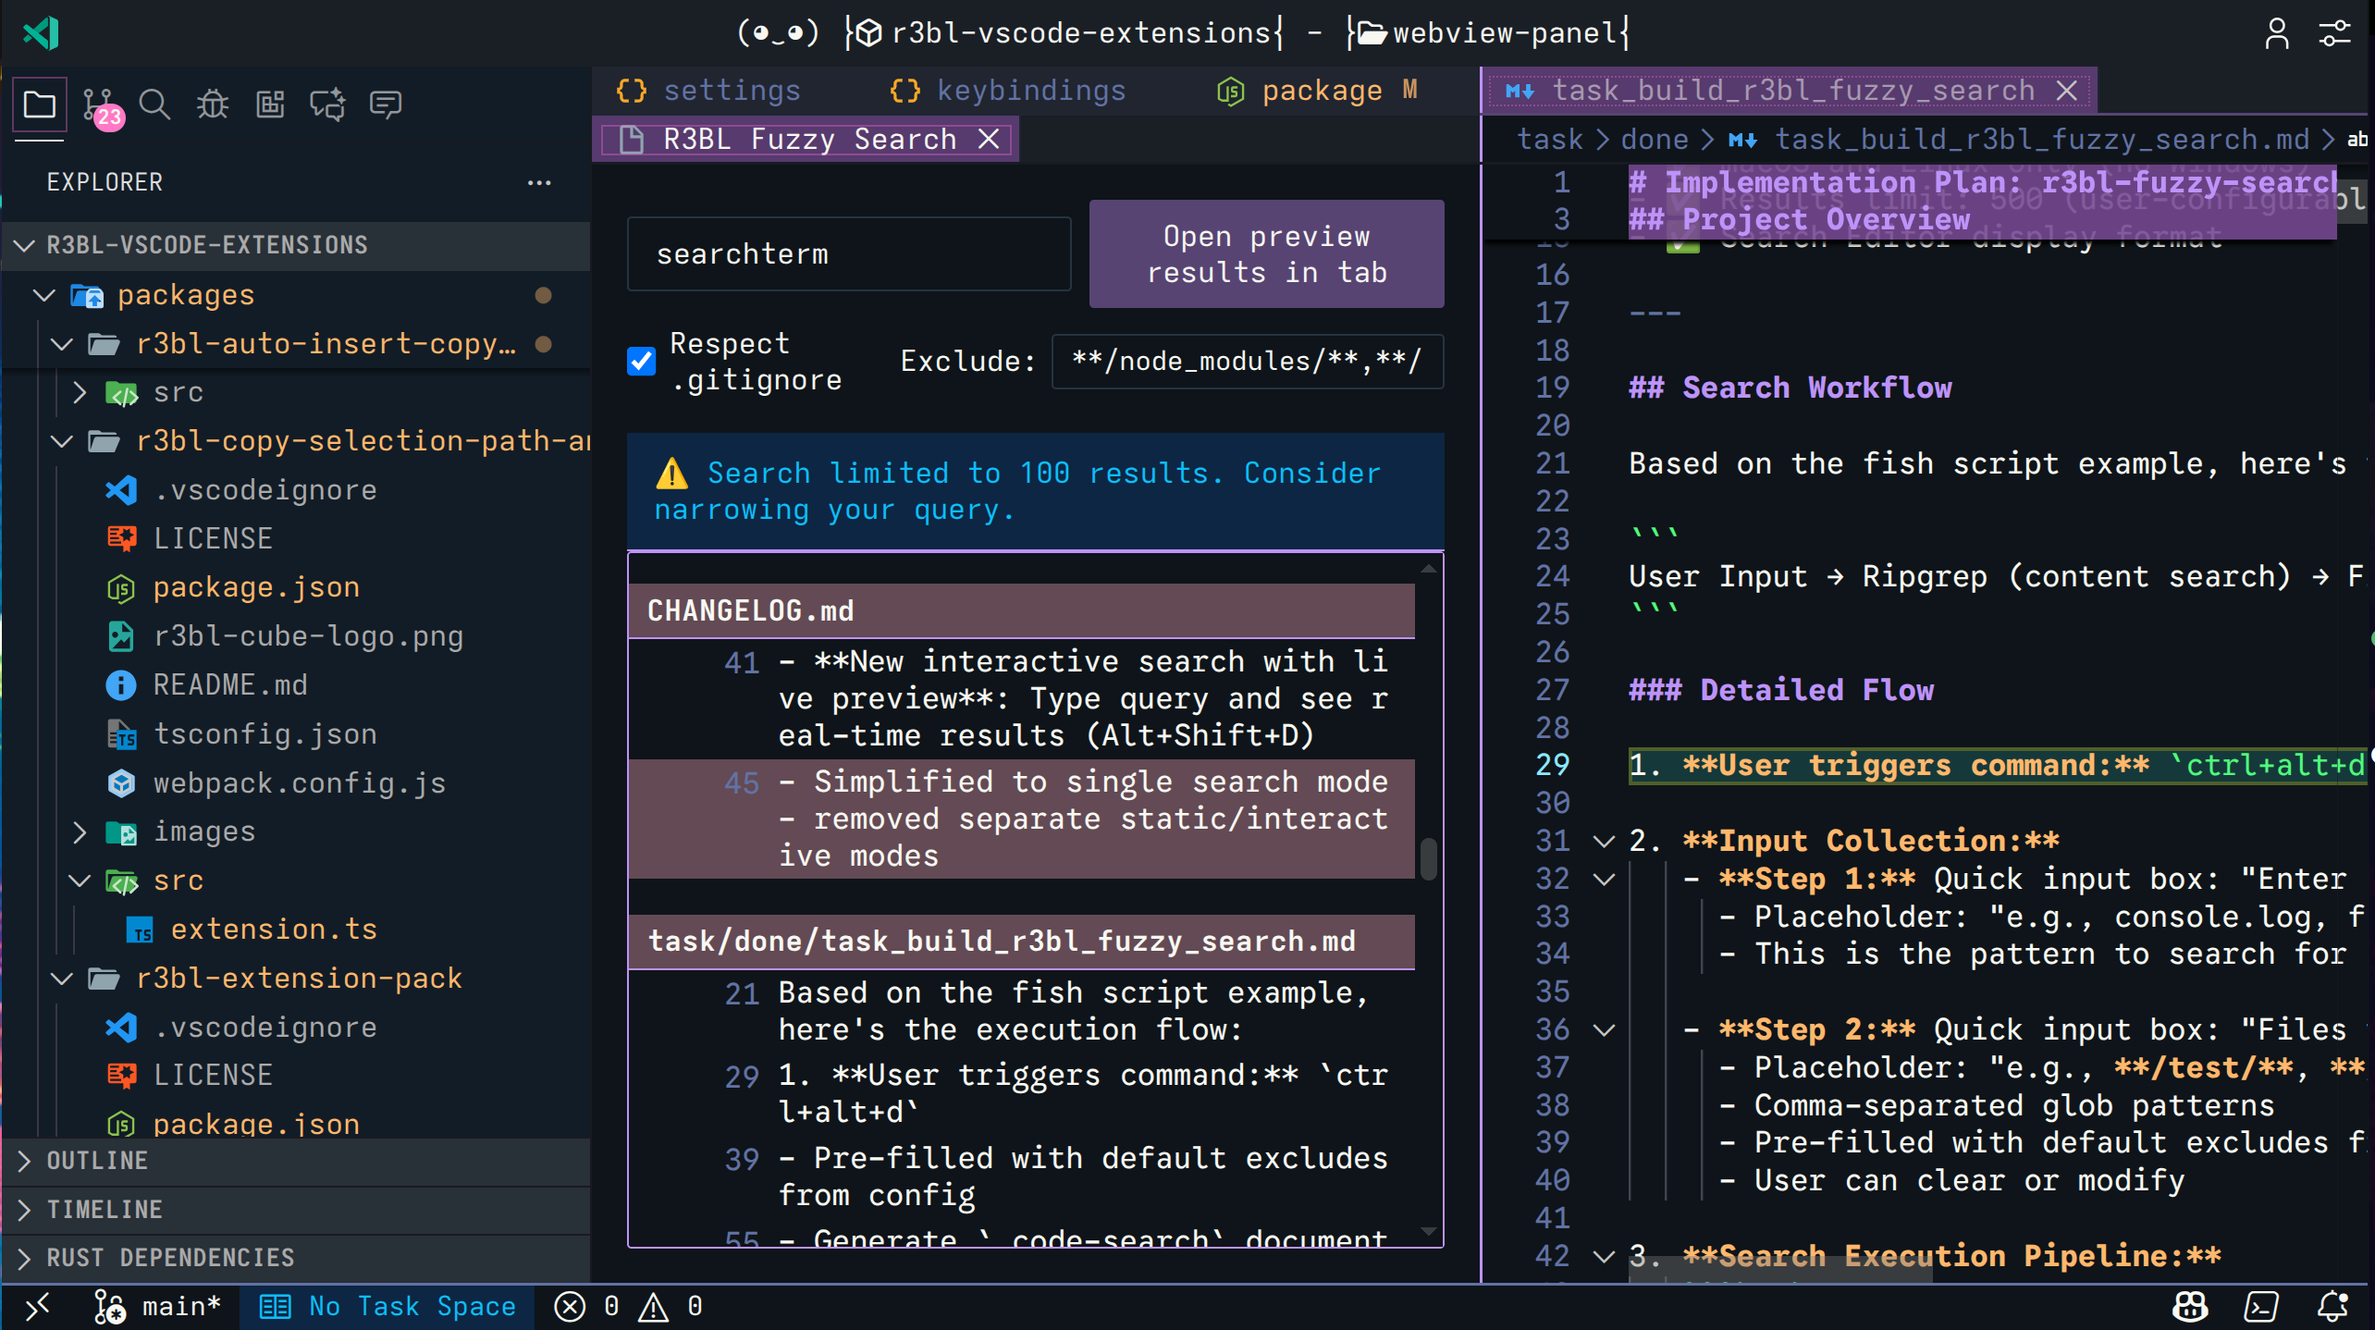Click the Copilot icon in status bar
This screenshot has width=2375, height=1330.
coord(2189,1306)
